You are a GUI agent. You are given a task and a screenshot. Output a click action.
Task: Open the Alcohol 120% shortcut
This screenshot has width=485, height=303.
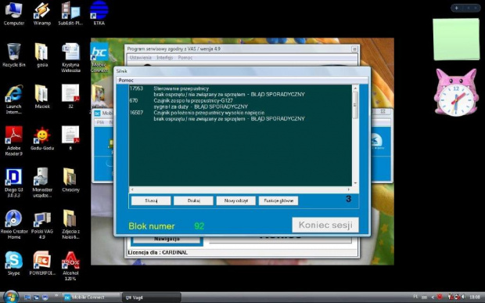tap(70, 265)
